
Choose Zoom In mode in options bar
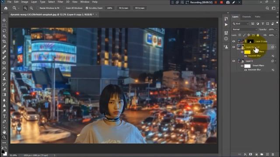(x=25, y=8)
